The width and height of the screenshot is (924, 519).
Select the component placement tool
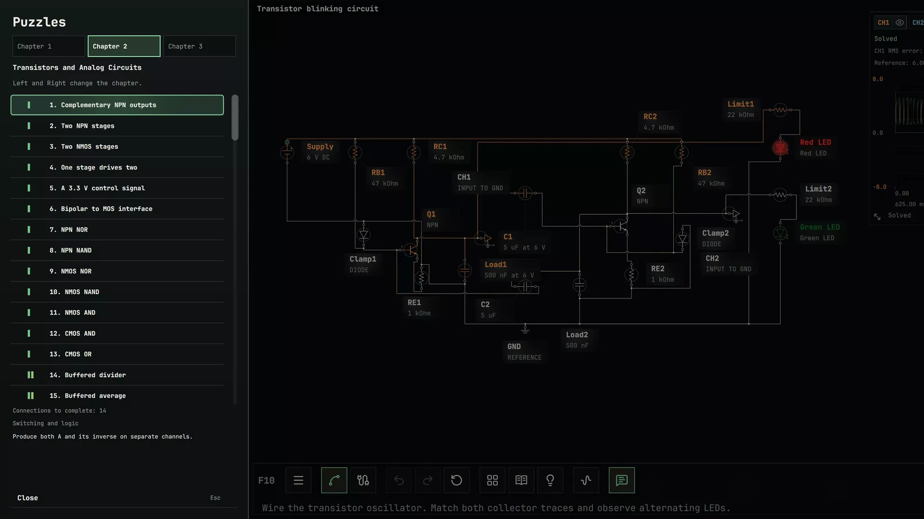pos(363,480)
